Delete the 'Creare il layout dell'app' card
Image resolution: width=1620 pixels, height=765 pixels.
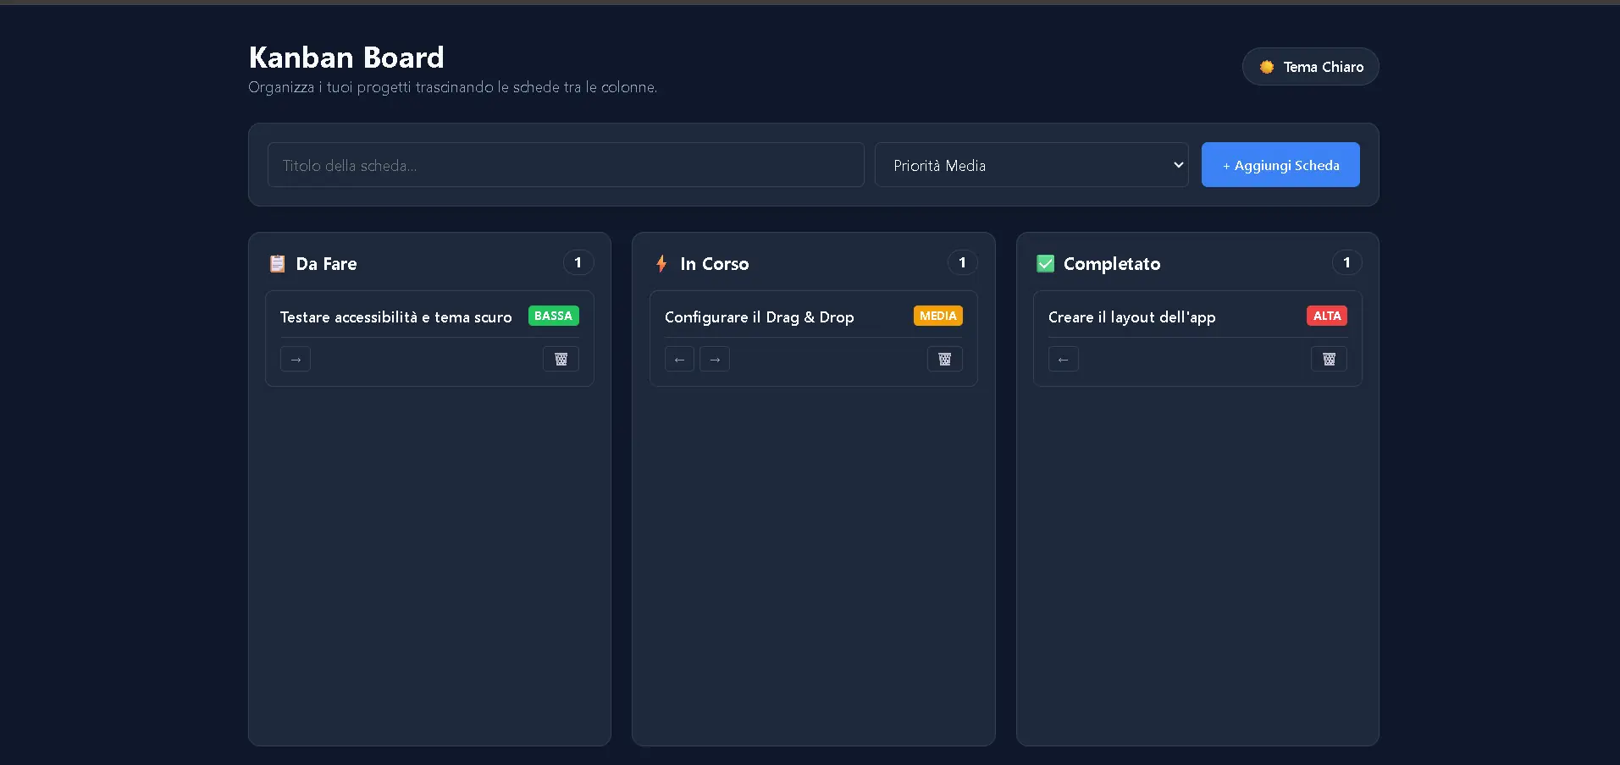point(1329,359)
